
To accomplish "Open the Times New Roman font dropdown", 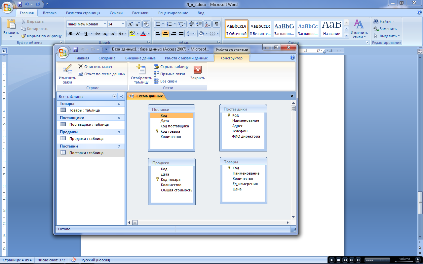I will 105,24.
